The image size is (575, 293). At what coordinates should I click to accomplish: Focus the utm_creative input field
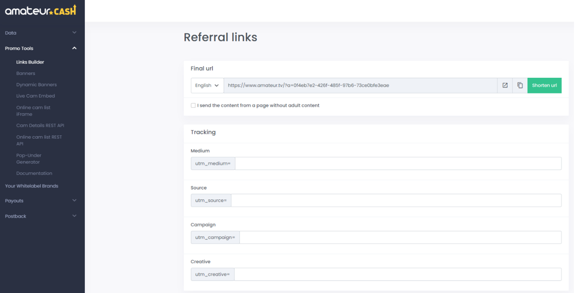(398, 275)
